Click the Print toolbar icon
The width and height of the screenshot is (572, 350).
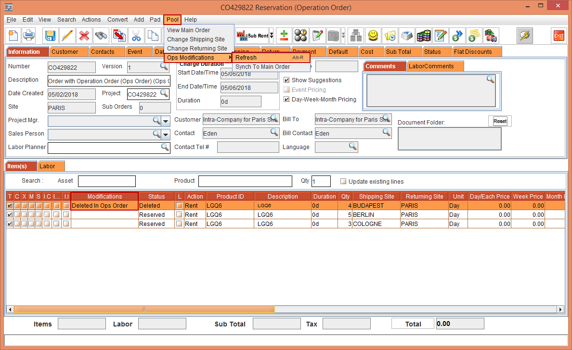point(29,36)
